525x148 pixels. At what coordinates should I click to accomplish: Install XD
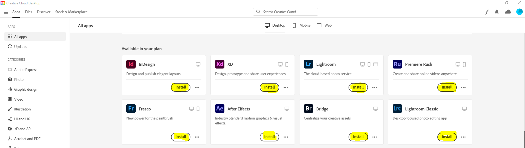click(x=269, y=87)
